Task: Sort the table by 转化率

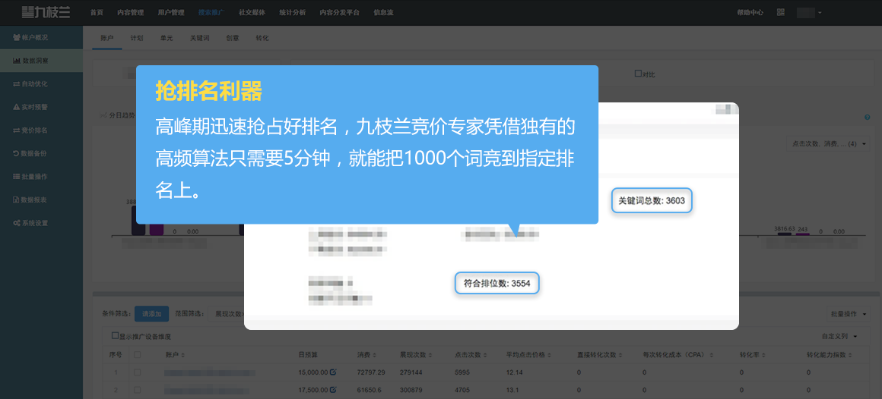Action: point(753,355)
